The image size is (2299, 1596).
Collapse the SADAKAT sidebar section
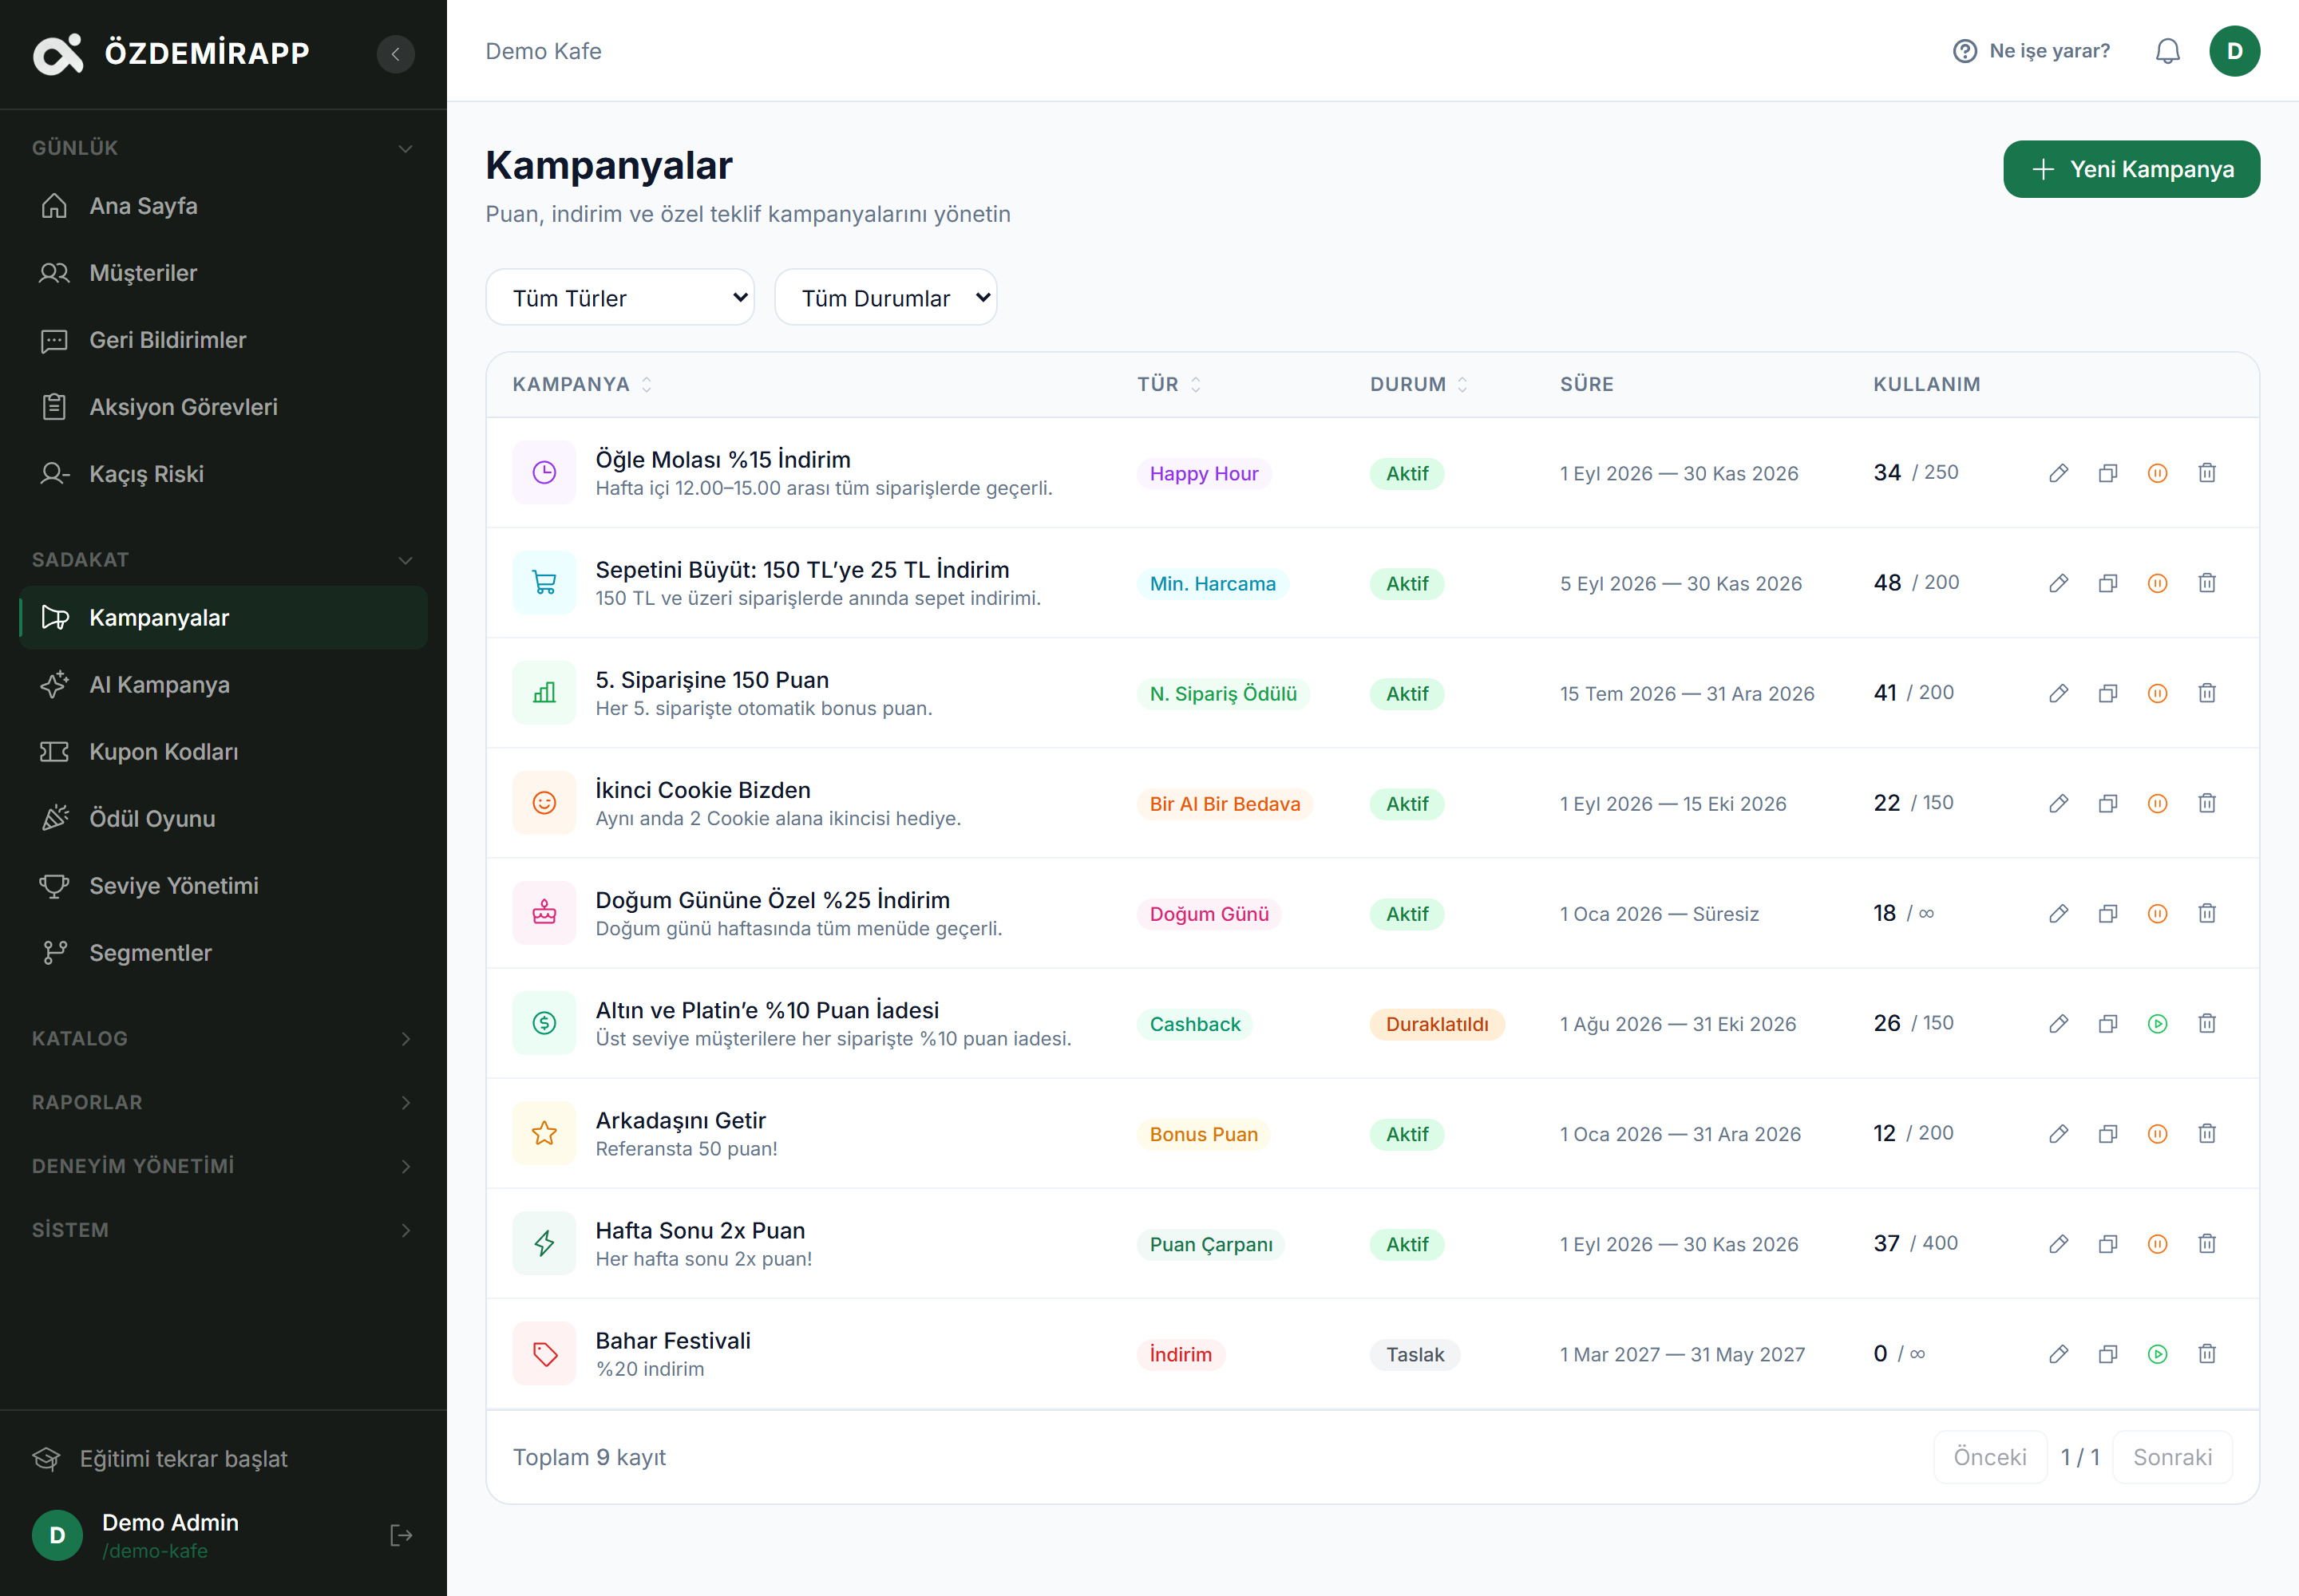coord(223,560)
